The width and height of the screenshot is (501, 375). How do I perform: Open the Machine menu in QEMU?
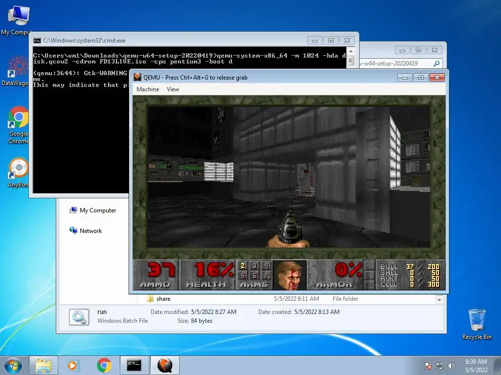[x=148, y=89]
